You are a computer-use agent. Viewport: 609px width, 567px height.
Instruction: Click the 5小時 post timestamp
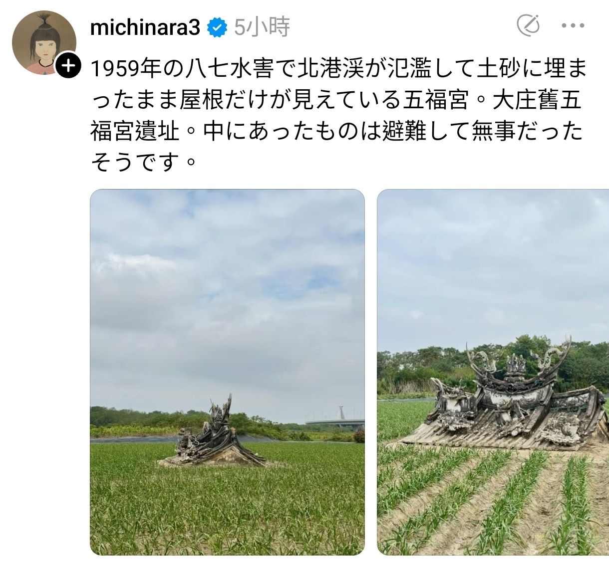[x=262, y=27]
